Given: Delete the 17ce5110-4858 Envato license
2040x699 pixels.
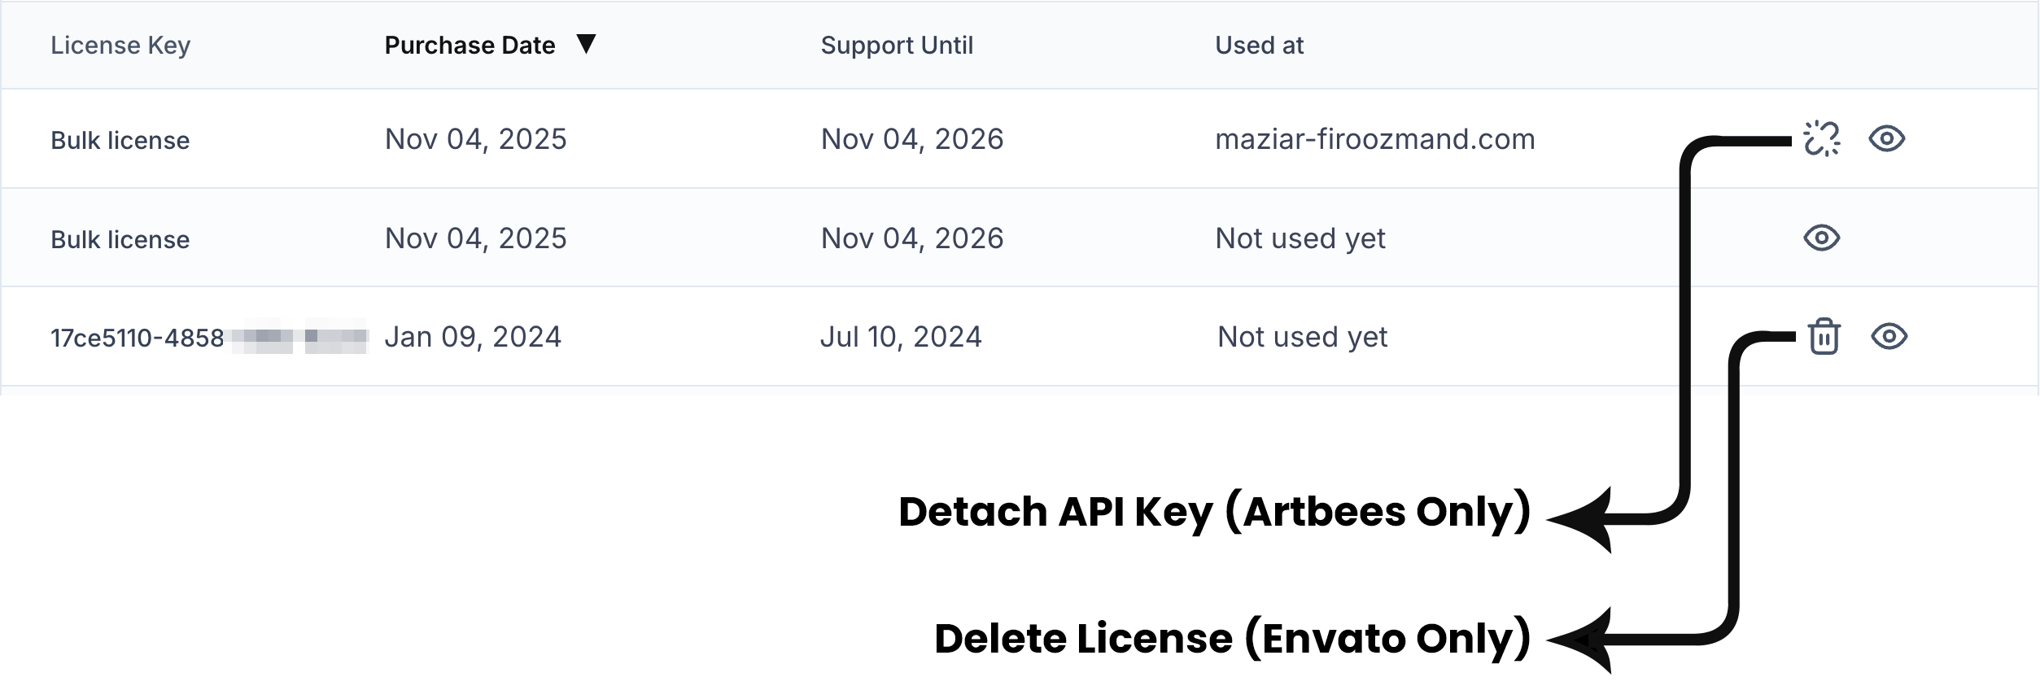Looking at the screenshot, I should pos(1824,336).
